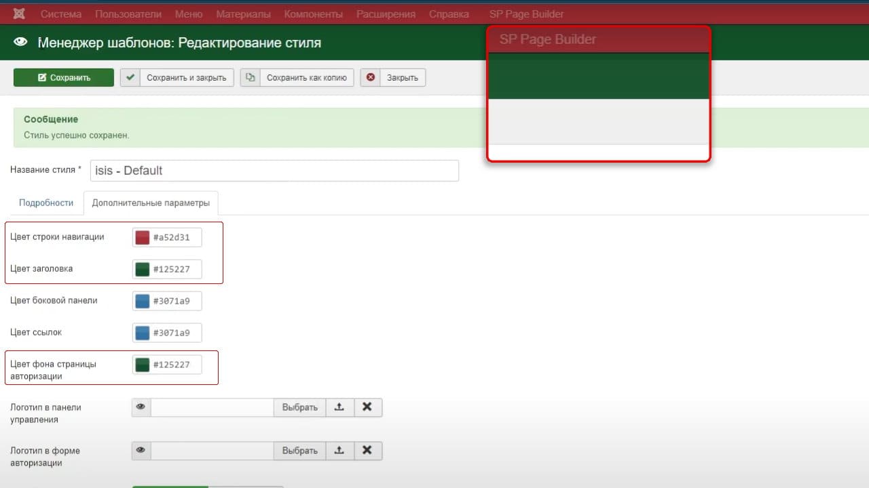Click the eye icon beside Менеджер шаблонов title
Viewport: 869px width, 488px height.
coord(21,42)
